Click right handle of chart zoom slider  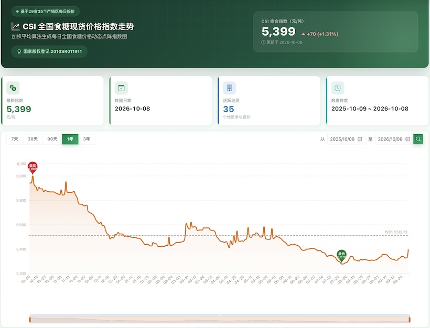pyautogui.click(x=410, y=320)
